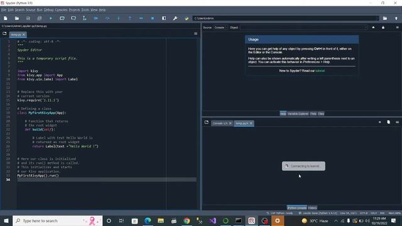This screenshot has height=226, width=402.
Task: Open editor file switcher browse tabs icon
Action: pyautogui.click(x=4, y=33)
